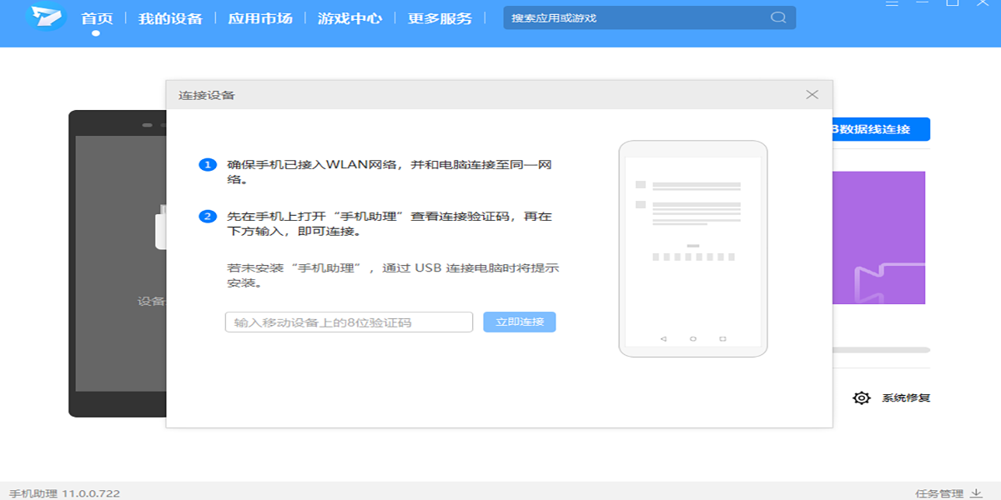The image size is (1001, 500).
Task: Switch to the 首页 tab
Action: click(x=97, y=18)
